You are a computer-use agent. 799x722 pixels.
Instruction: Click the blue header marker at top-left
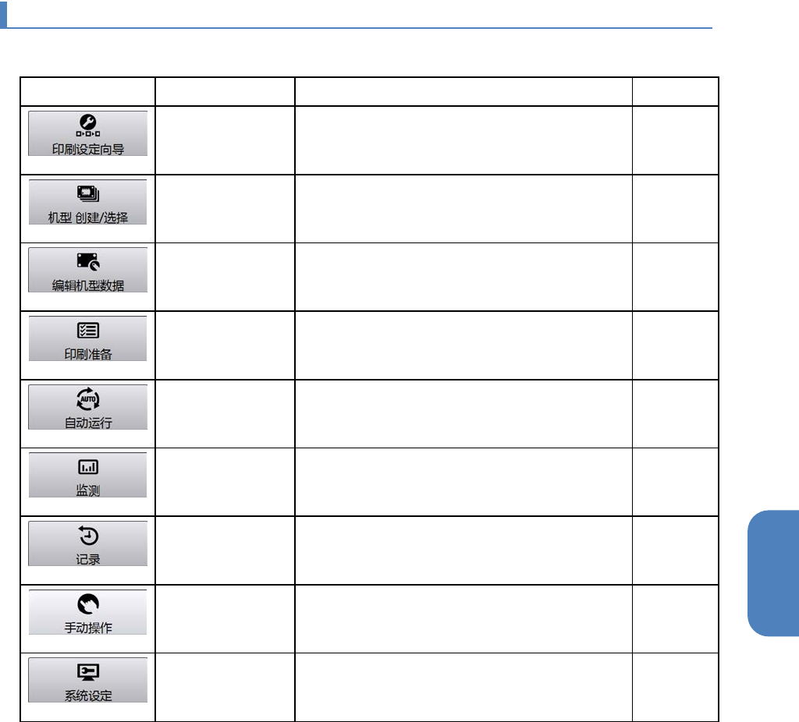4,14
